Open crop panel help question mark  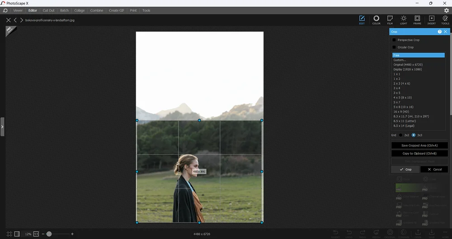pyautogui.click(x=439, y=32)
